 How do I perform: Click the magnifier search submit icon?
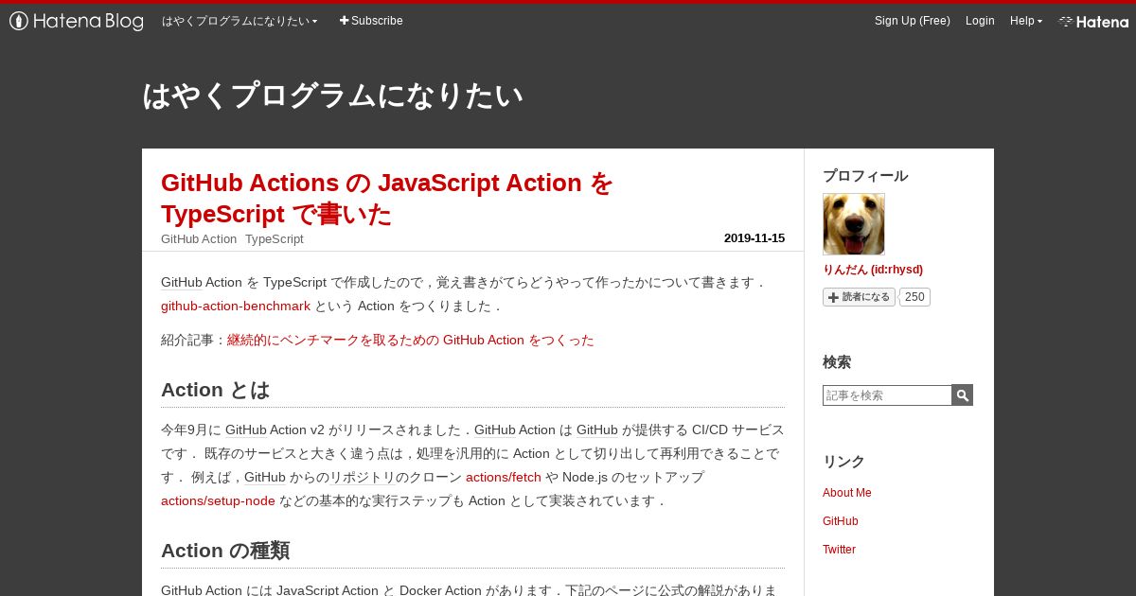(x=963, y=395)
